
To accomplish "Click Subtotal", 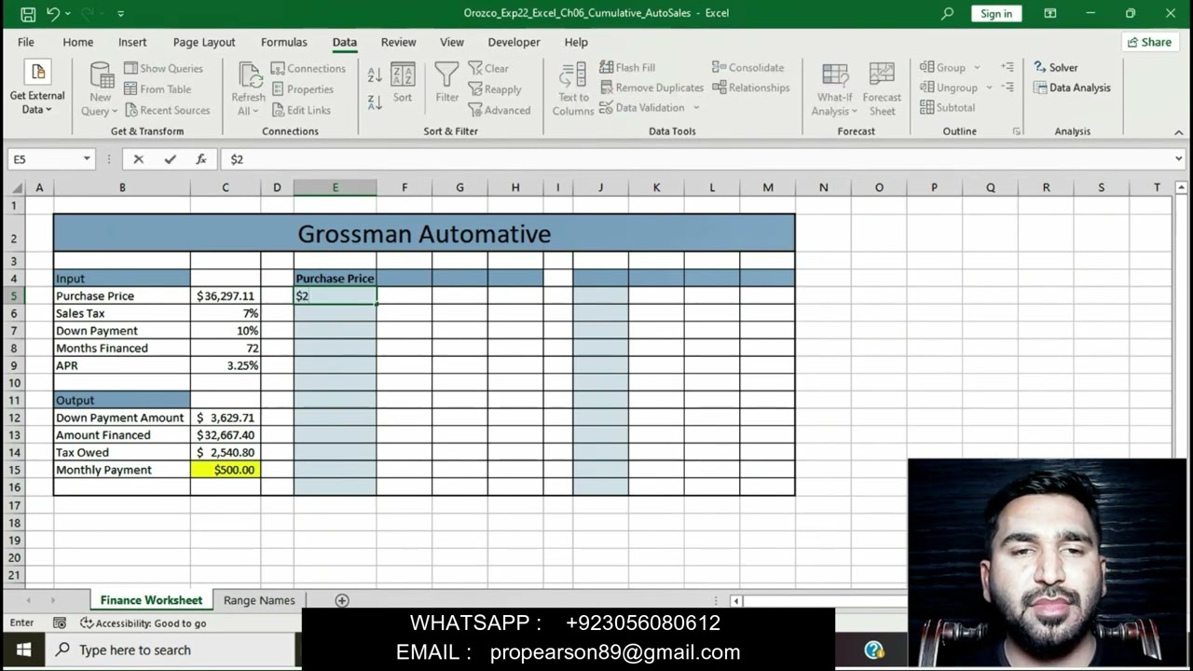I will [x=947, y=107].
